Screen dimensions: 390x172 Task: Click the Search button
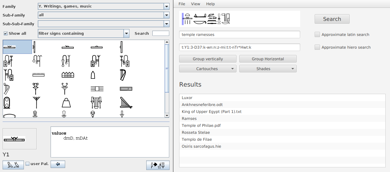click(332, 19)
